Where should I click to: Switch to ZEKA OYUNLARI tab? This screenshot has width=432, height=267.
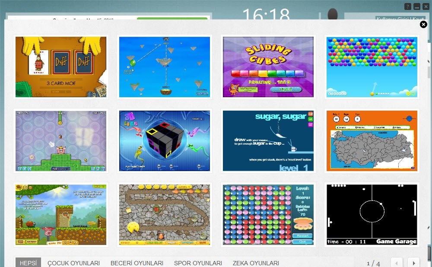256,263
